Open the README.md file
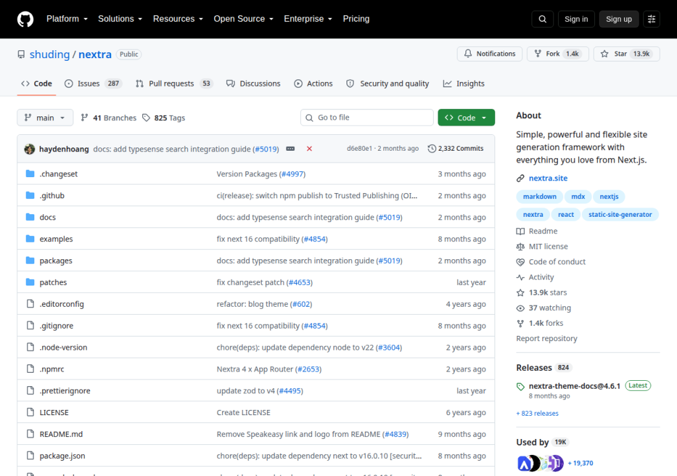This screenshot has width=677, height=476. 61,434
